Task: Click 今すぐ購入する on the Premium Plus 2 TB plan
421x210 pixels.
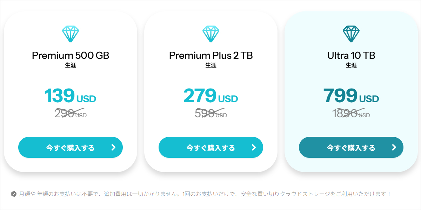Action: click(x=210, y=147)
